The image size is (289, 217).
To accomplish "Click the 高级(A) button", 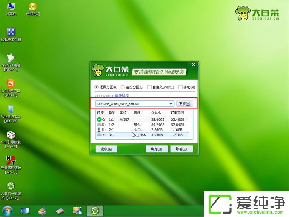I will click(106, 149).
